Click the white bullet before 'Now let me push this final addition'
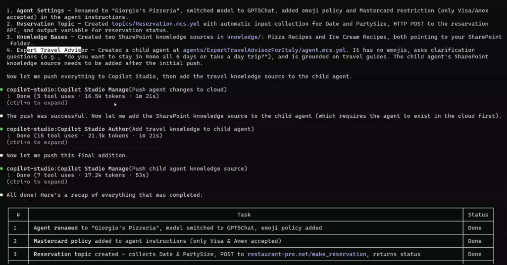The width and height of the screenshot is (507, 265). click(2, 155)
